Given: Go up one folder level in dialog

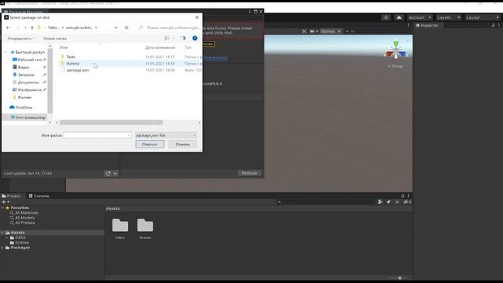Looking at the screenshot, I should pos(32,28).
